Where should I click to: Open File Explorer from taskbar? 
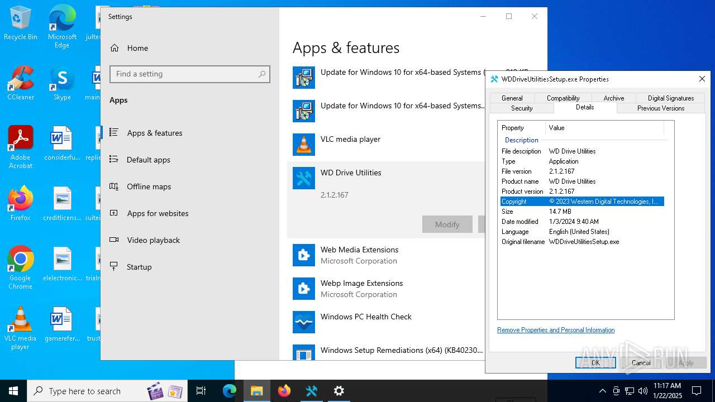click(x=257, y=391)
